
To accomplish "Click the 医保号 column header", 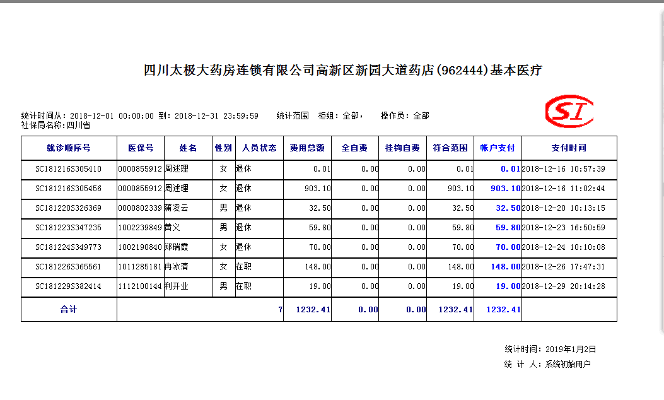I will pos(141,148).
